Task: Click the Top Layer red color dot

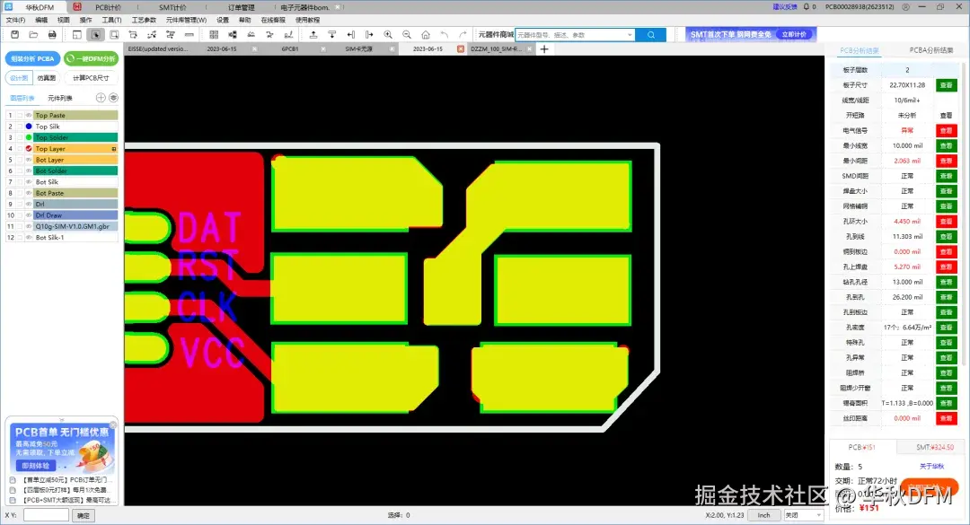Action: pyautogui.click(x=29, y=148)
